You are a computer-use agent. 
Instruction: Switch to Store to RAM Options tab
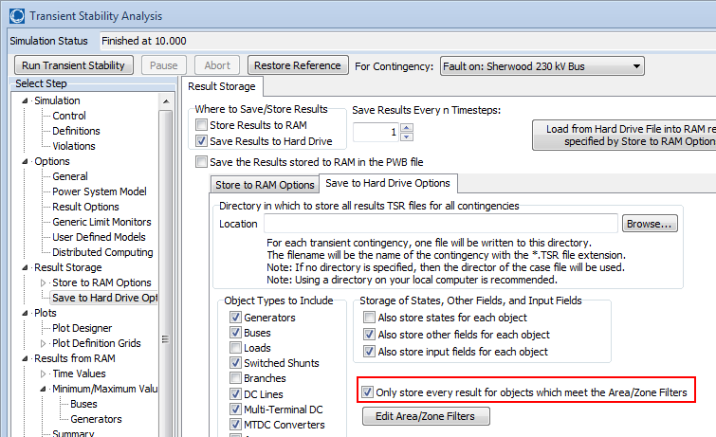click(x=265, y=185)
